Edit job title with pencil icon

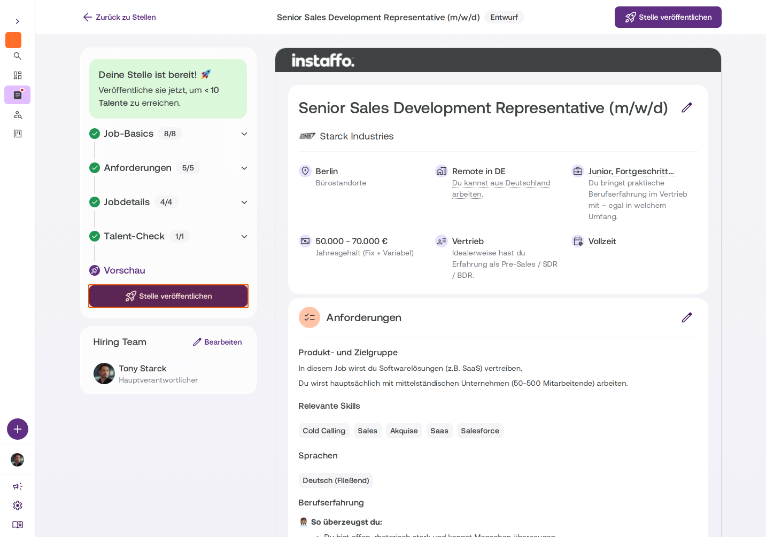[x=687, y=107]
